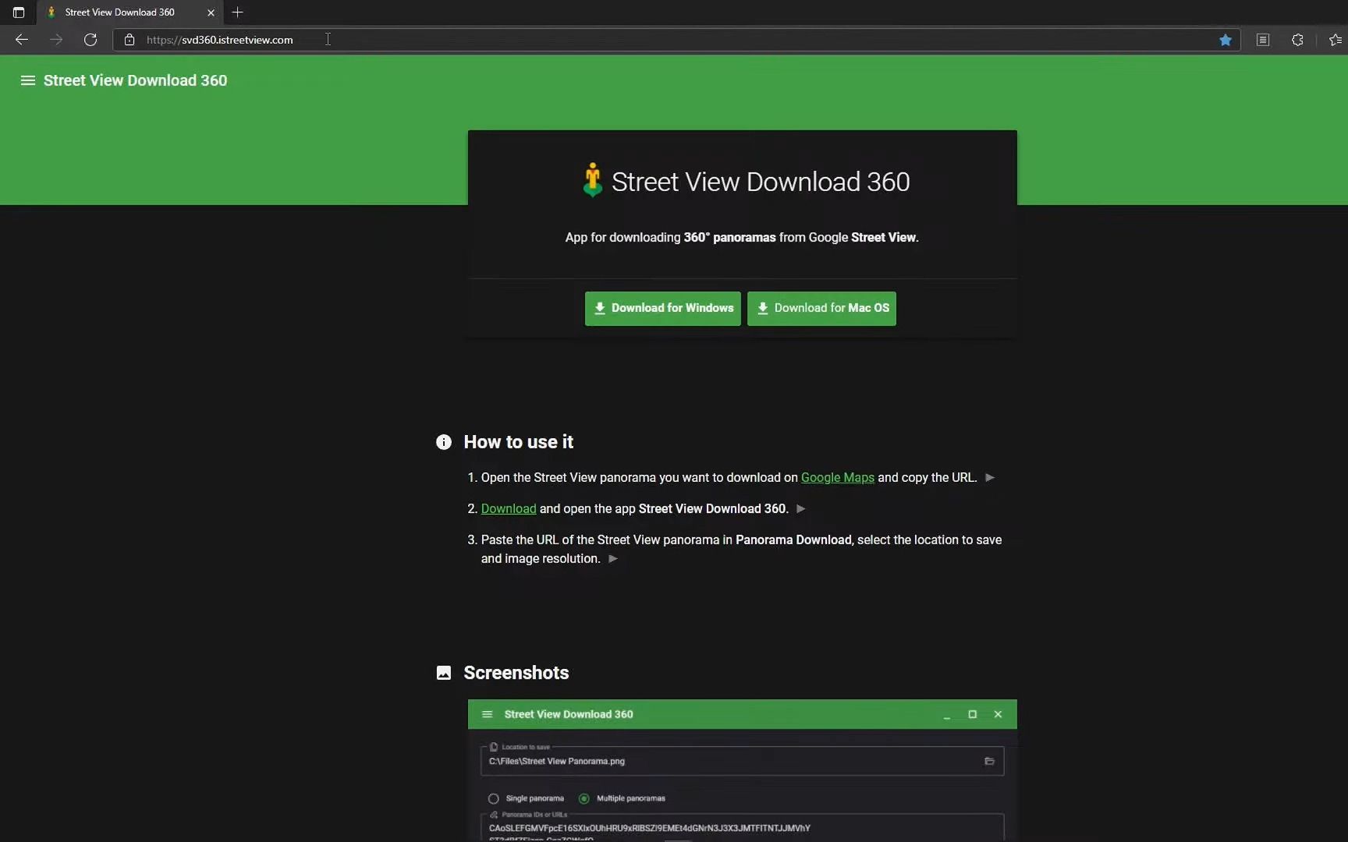Open the app screenshot thumbnail
Viewport: 1348px width, 842px height.
[742, 771]
